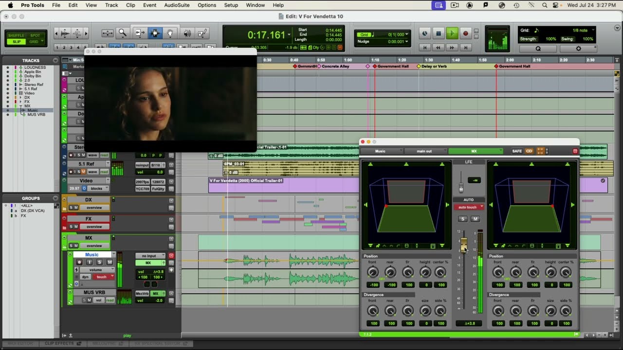Screen dimensions: 623x350
Task: Click the Go to End transport button
Action: pyautogui.click(x=466, y=48)
